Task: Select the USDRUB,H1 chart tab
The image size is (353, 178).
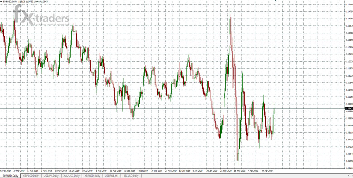Action: (112, 176)
